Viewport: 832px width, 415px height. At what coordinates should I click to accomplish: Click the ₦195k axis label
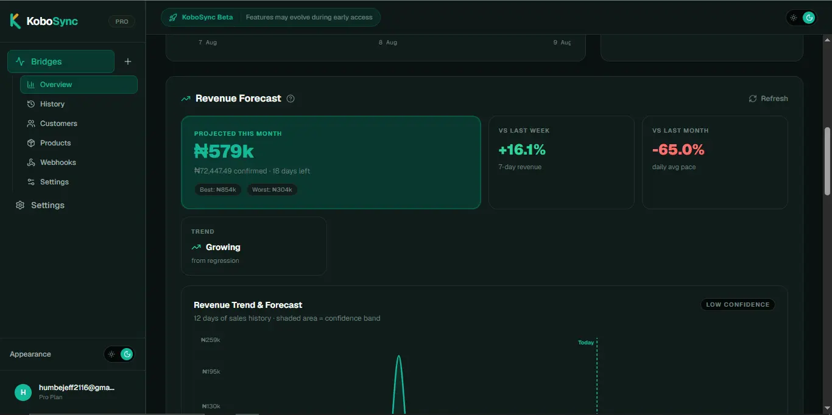(211, 372)
